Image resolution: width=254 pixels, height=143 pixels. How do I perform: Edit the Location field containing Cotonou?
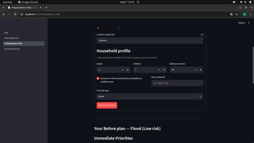pyautogui.click(x=150, y=40)
